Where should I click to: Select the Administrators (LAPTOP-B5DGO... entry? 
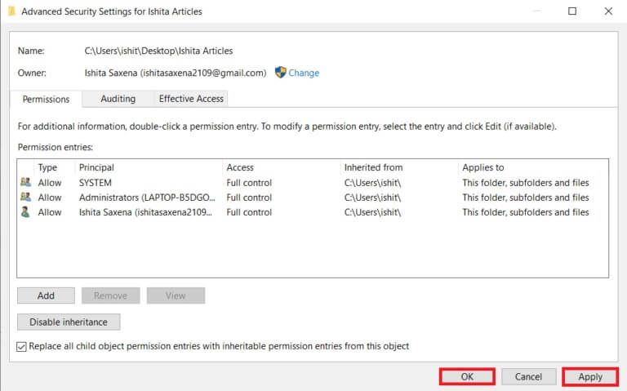[147, 198]
